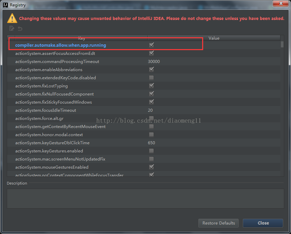The width and height of the screenshot is (291, 234).
Task: Select the actionSystem.extendedKeyCode.disabled key text
Action: click(56, 78)
